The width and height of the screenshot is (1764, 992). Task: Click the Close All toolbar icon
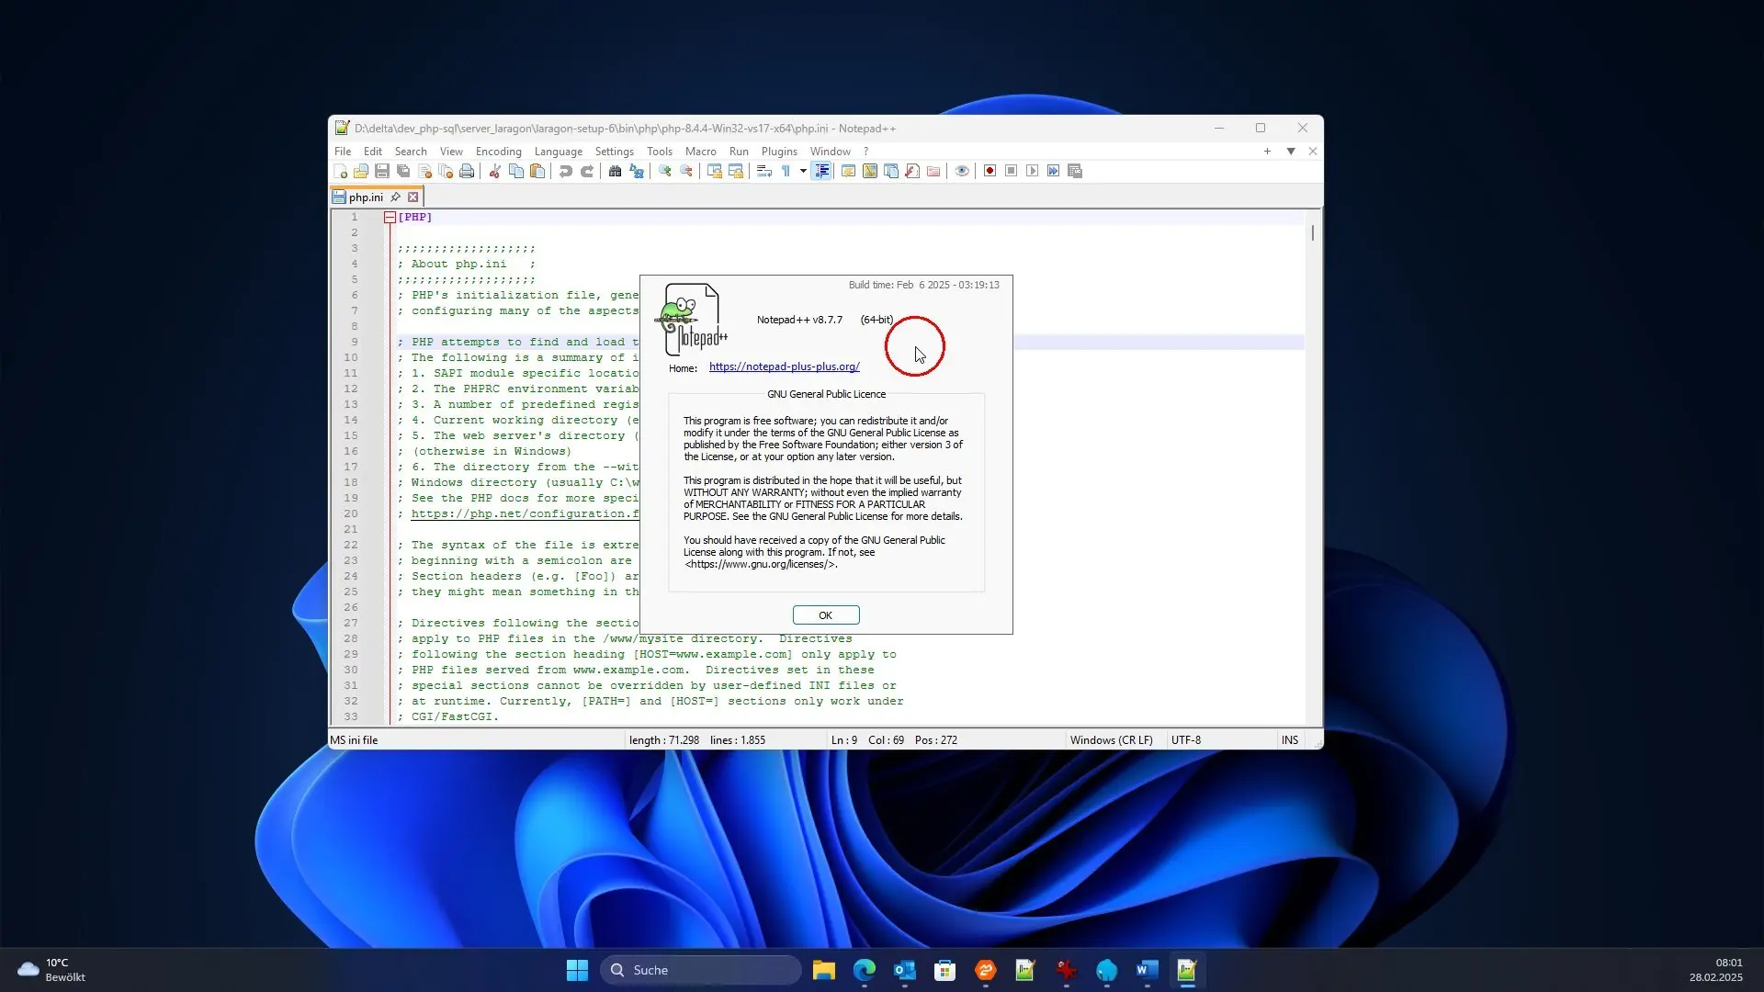click(x=446, y=171)
